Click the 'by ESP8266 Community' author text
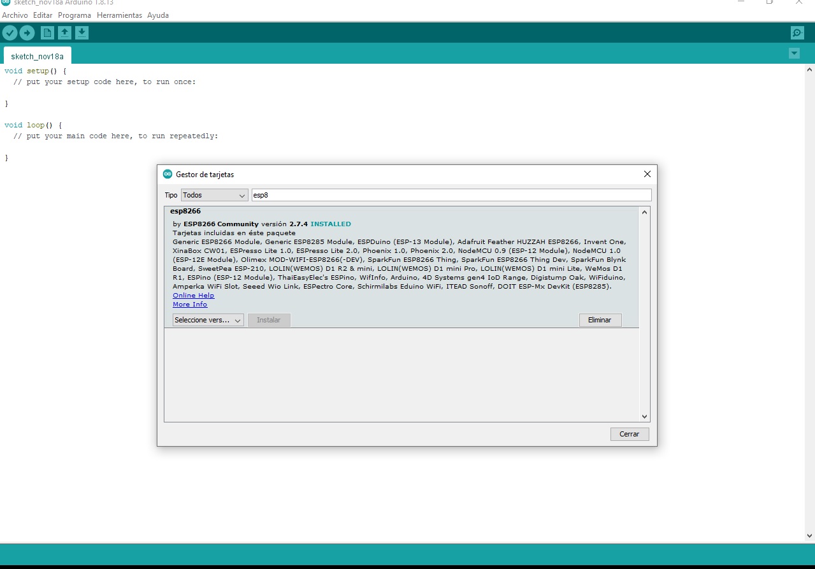Viewport: 815px width, 569px height. coord(215,224)
